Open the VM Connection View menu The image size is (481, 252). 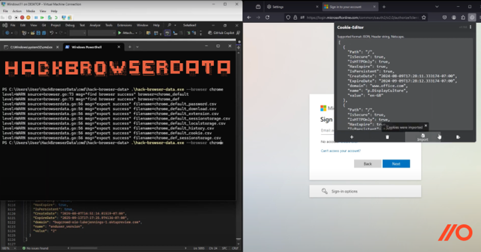(42, 11)
